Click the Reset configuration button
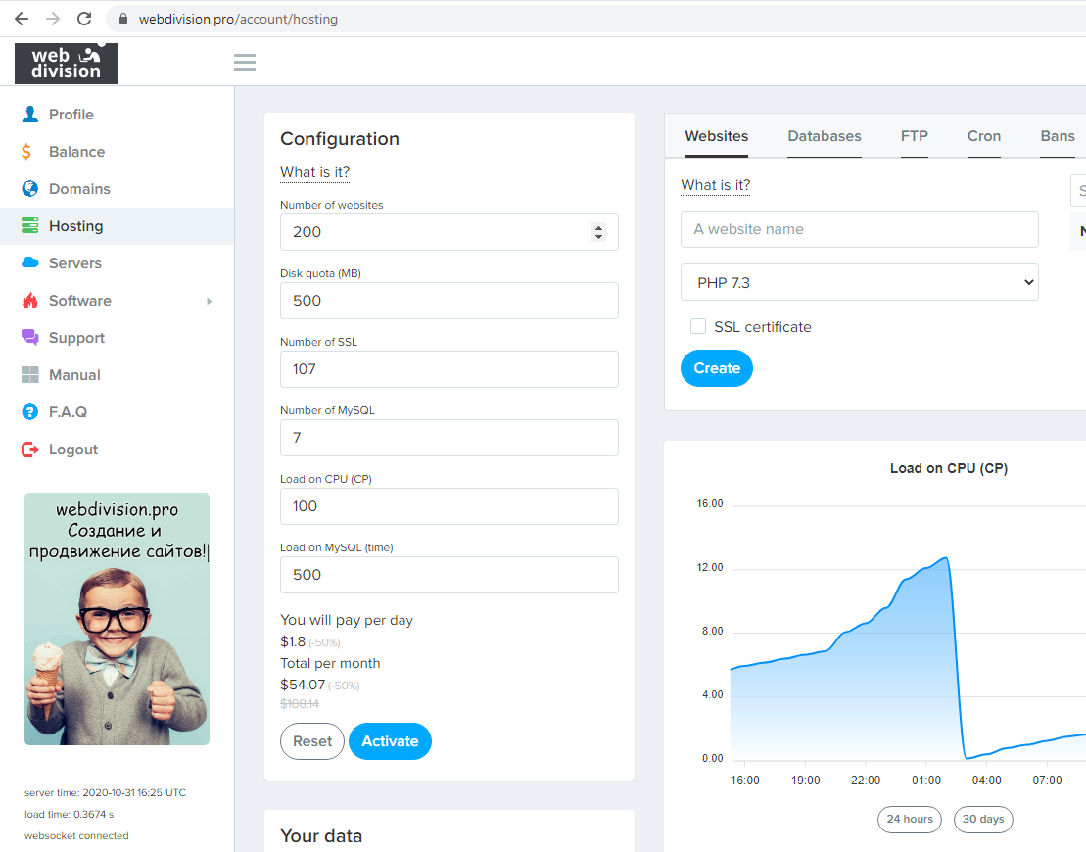This screenshot has width=1086, height=852. pyautogui.click(x=312, y=741)
